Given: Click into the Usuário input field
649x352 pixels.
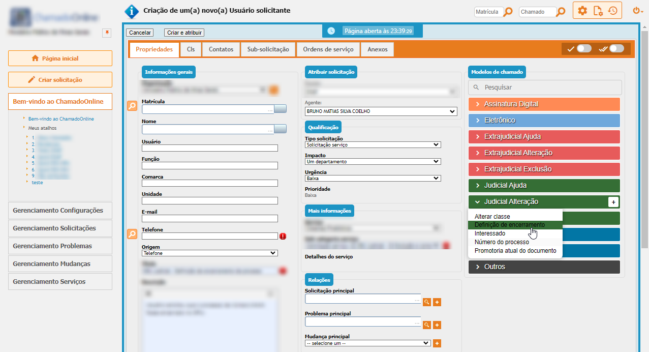Looking at the screenshot, I should [x=210, y=148].
